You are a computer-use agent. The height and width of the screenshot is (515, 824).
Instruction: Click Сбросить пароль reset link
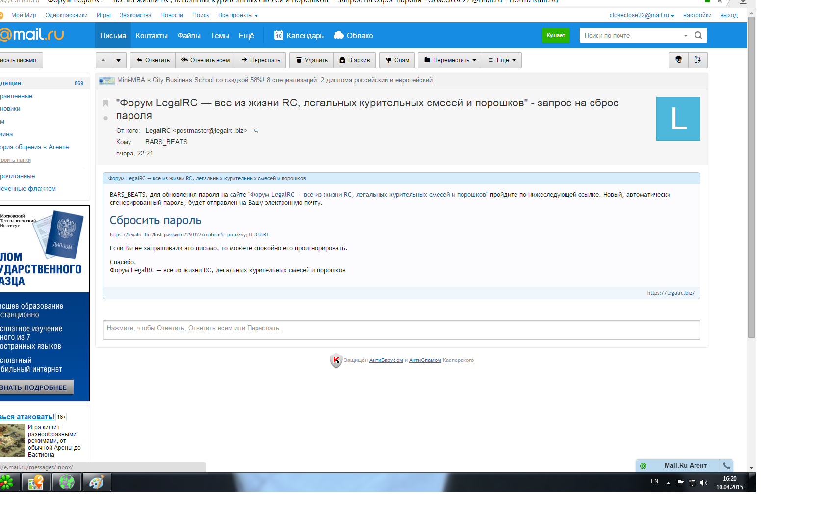(155, 220)
